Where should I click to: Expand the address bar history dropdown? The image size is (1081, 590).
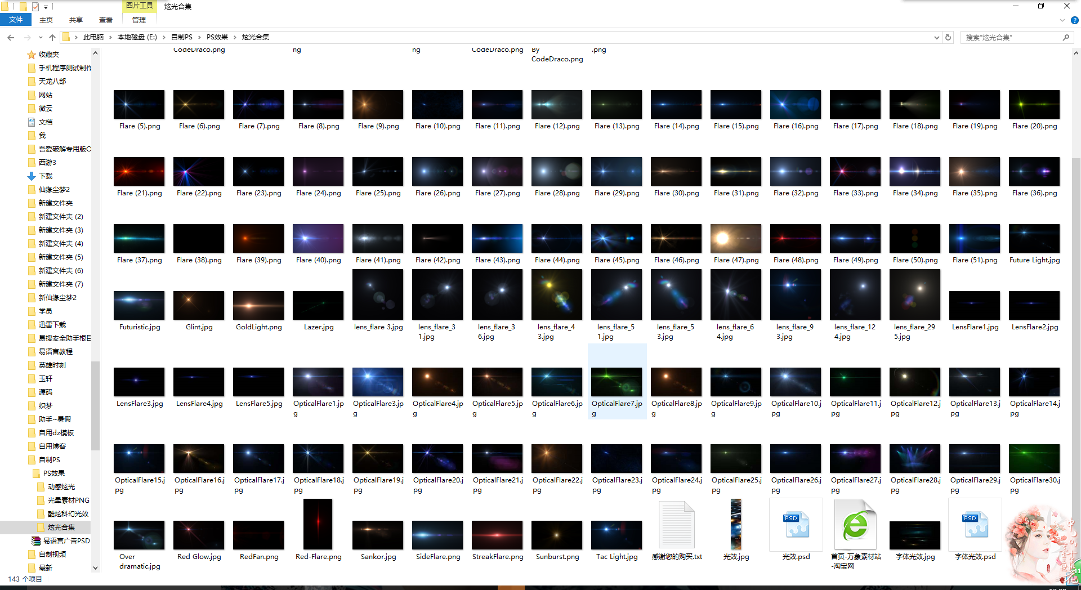[936, 37]
